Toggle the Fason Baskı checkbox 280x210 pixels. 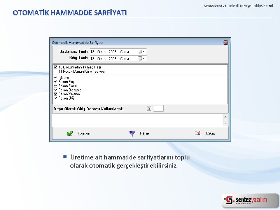(x=56, y=86)
